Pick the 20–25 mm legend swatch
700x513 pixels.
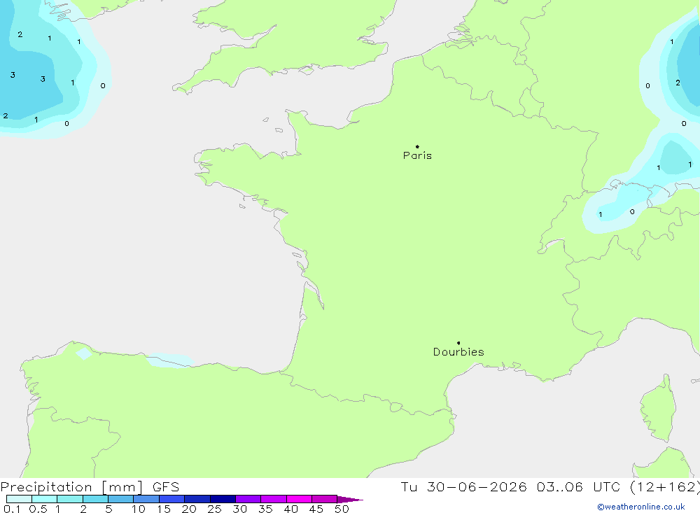197,499
